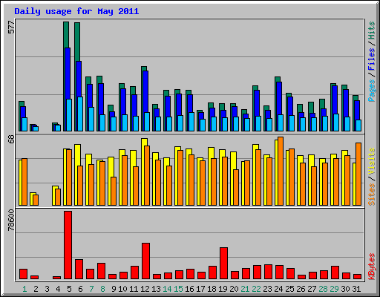This screenshot has width=380, height=297.
Task: Click day 23 on the x-axis
Action: click(267, 289)
